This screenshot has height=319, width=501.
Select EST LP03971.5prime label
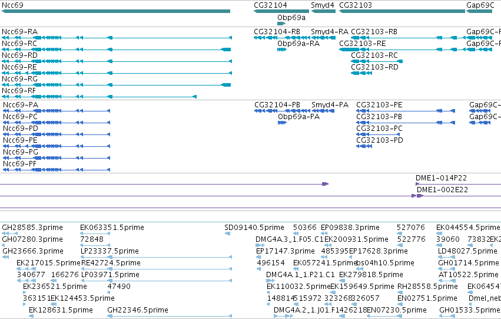(x=110, y=275)
